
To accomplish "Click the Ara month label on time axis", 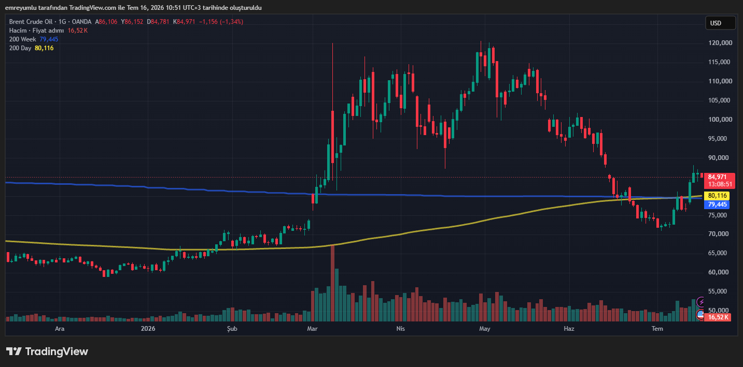I will point(60,329).
